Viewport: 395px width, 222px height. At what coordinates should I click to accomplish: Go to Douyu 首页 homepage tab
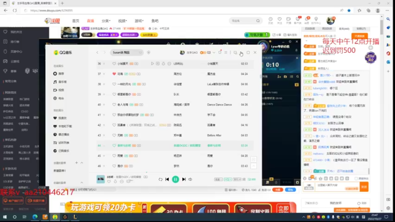pyautogui.click(x=76, y=21)
